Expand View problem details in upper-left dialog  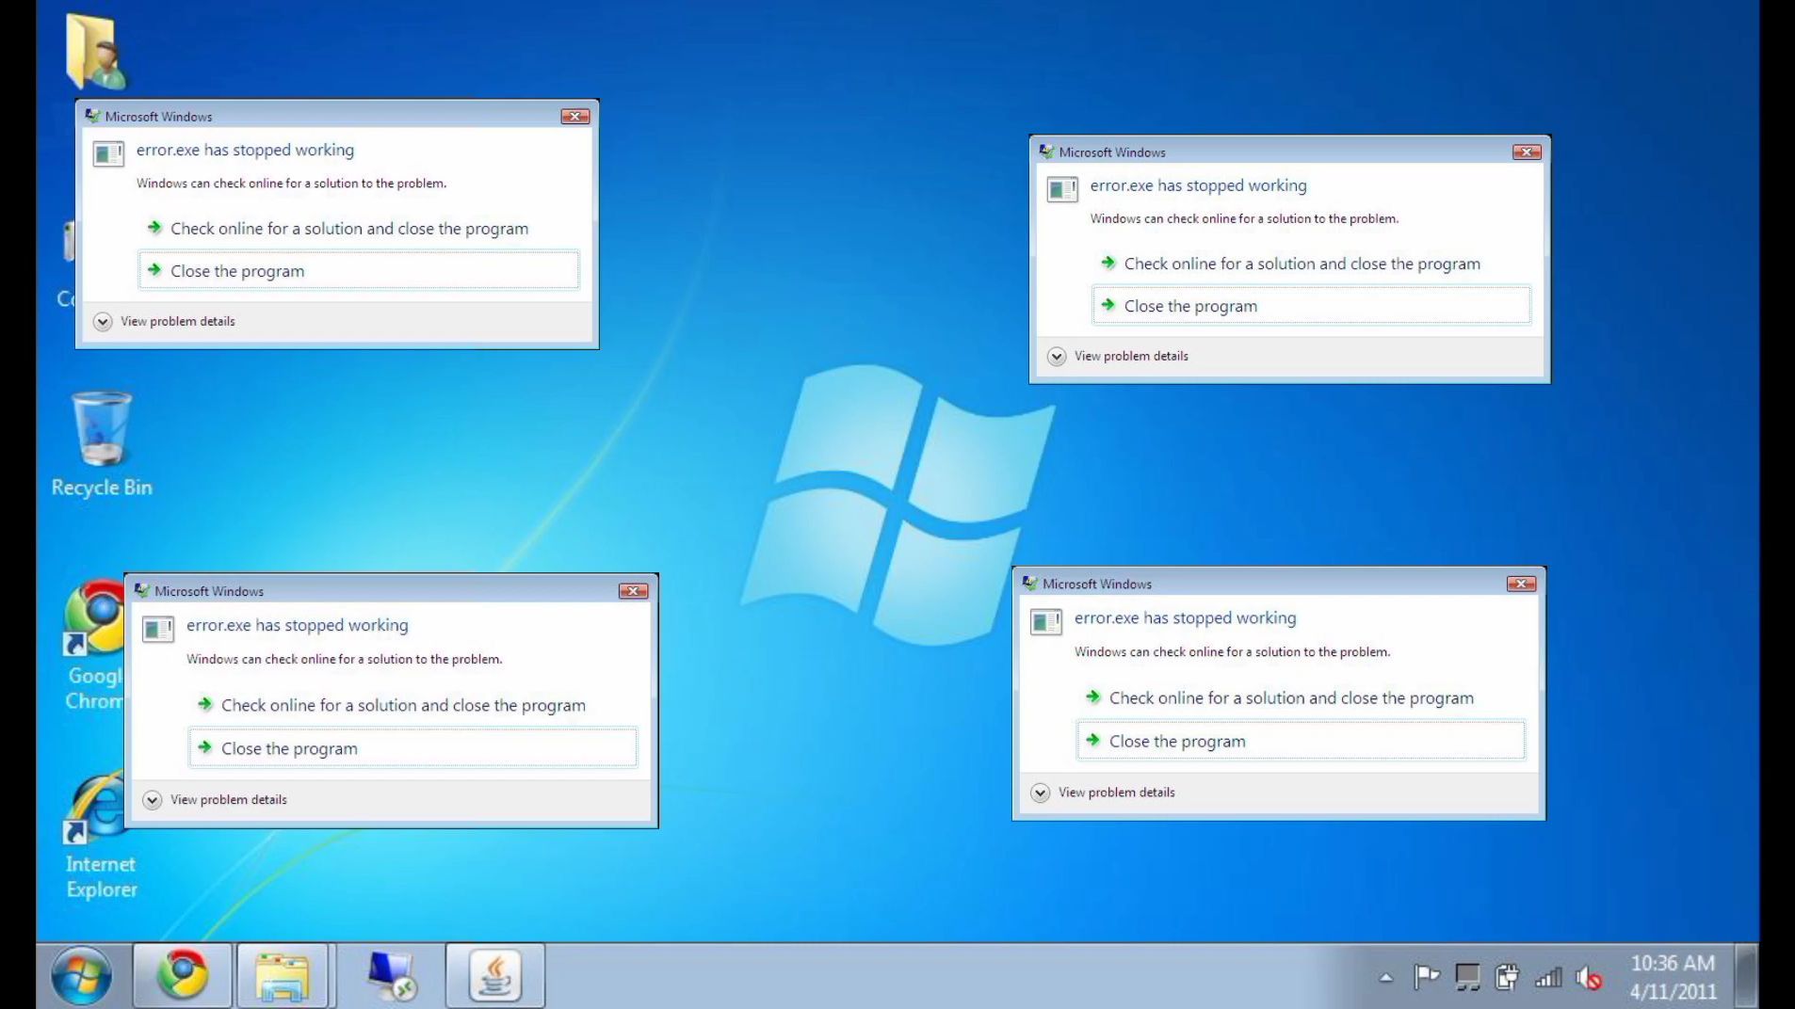(165, 322)
